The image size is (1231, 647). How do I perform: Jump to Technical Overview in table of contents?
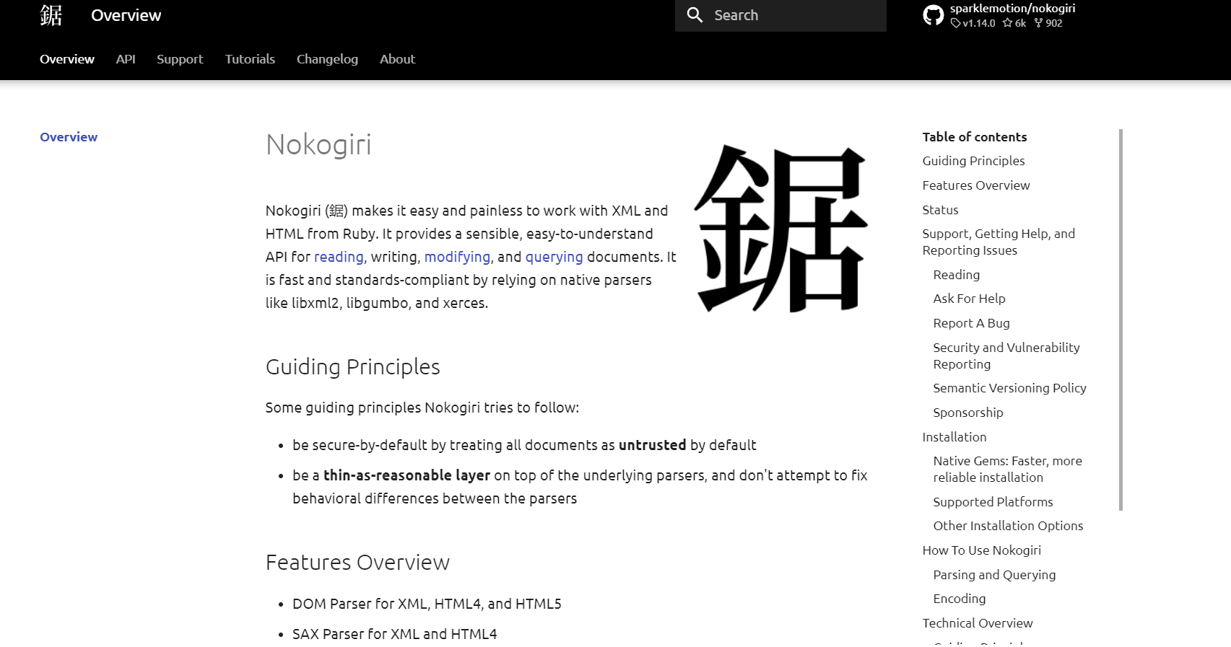coord(977,623)
